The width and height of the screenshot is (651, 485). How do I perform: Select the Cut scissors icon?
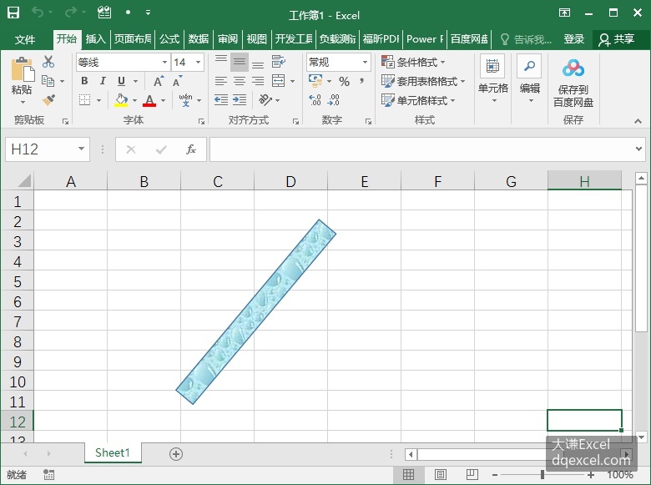(x=48, y=62)
